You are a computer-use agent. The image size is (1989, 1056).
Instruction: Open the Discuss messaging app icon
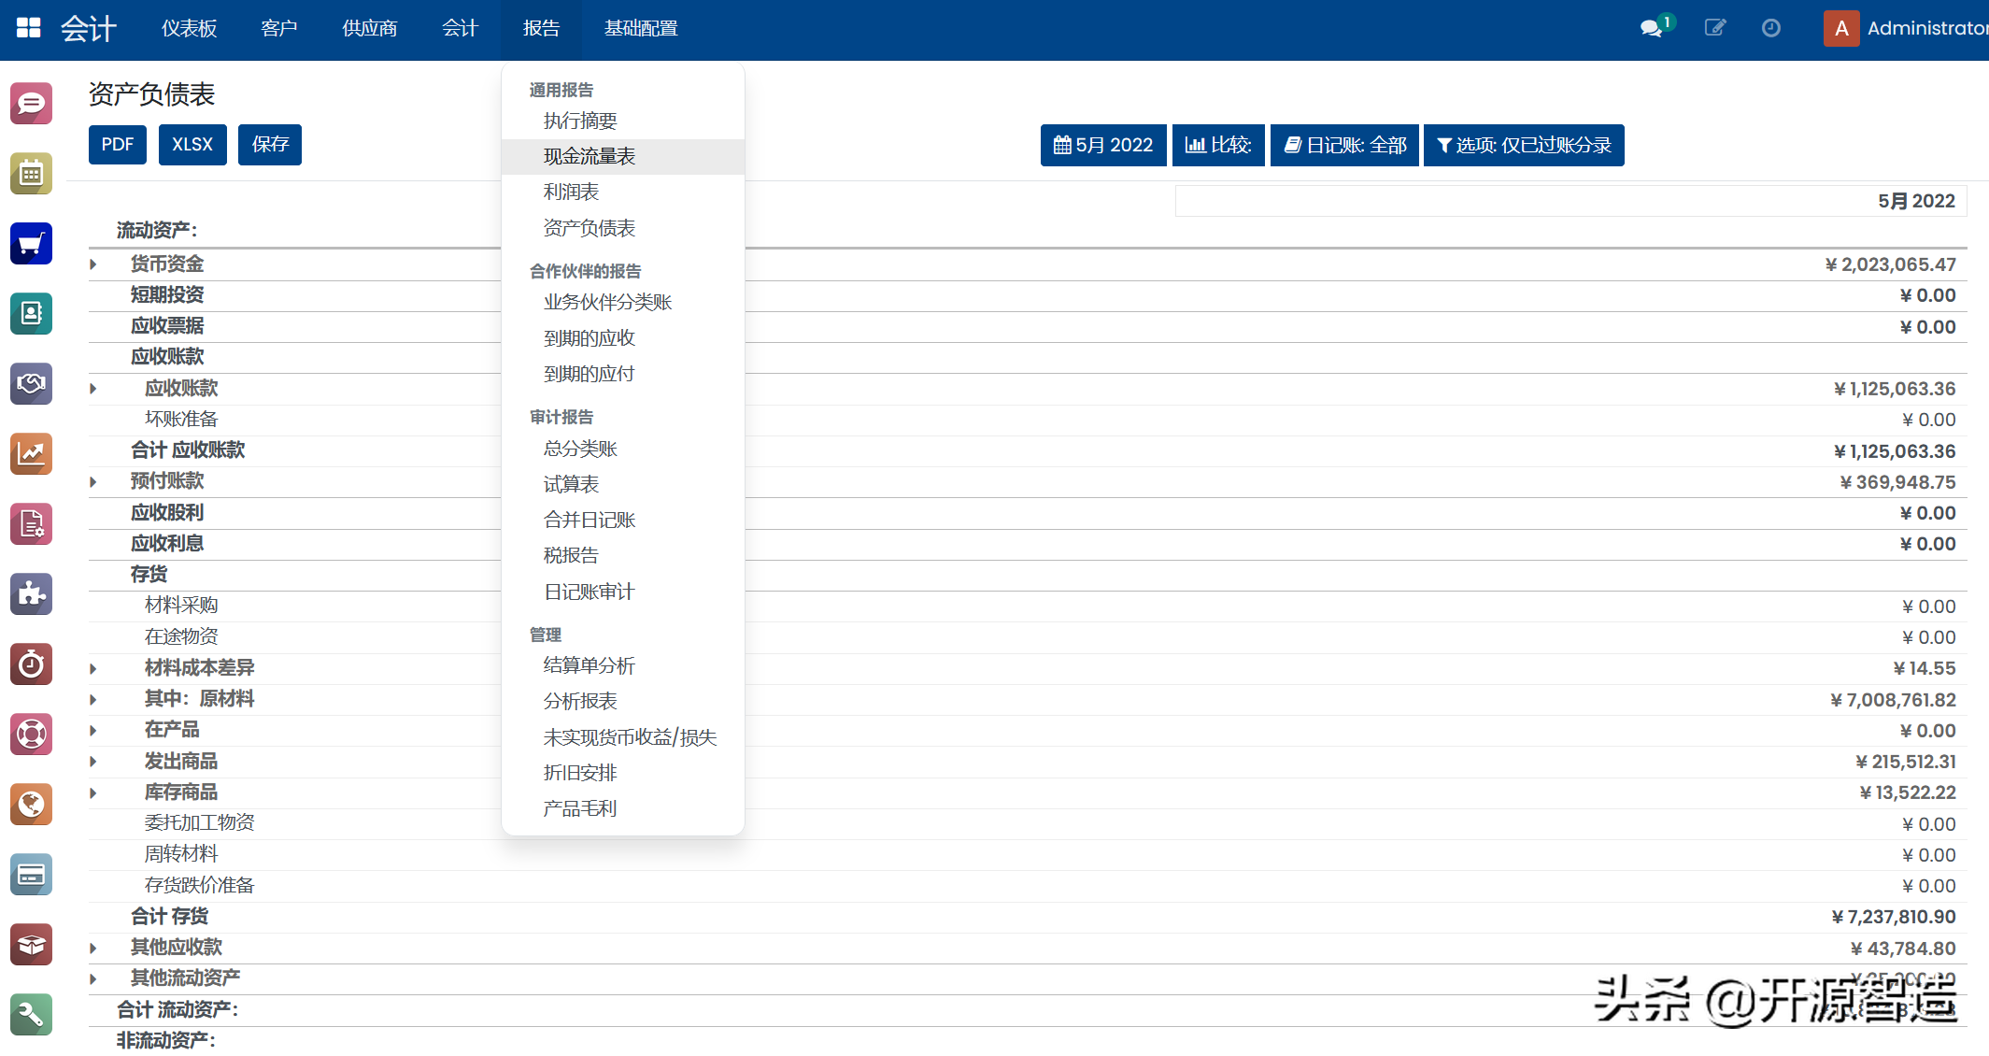click(31, 104)
